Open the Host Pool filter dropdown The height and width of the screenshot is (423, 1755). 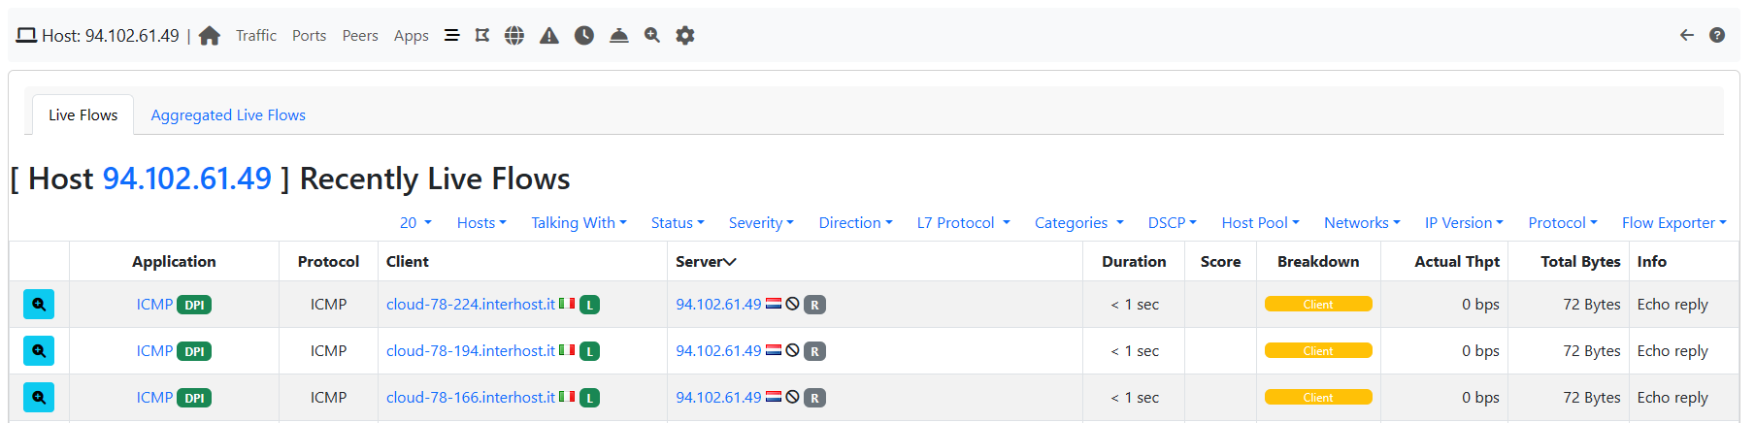pos(1260,222)
